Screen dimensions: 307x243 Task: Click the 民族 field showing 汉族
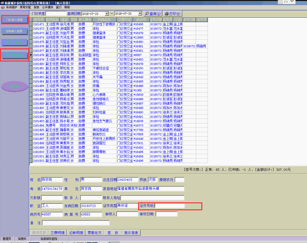coord(153,180)
